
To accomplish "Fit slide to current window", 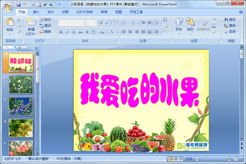I will [236, 159].
